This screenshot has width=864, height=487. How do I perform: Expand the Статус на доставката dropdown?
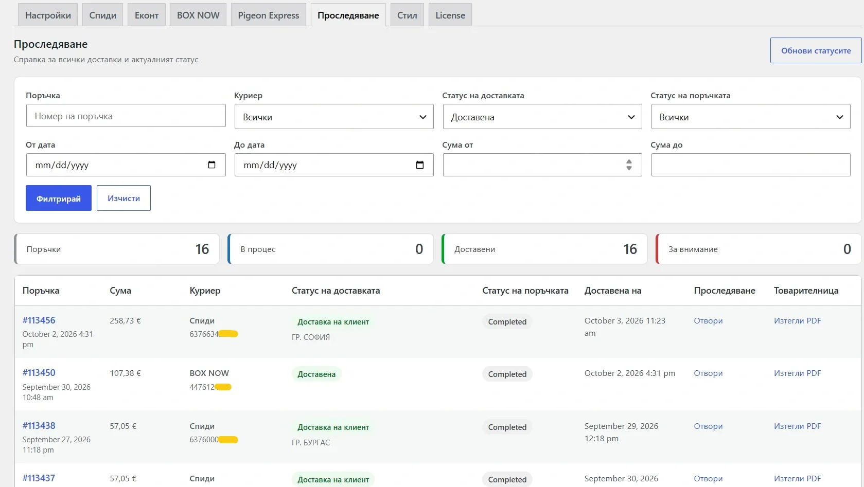(542, 117)
